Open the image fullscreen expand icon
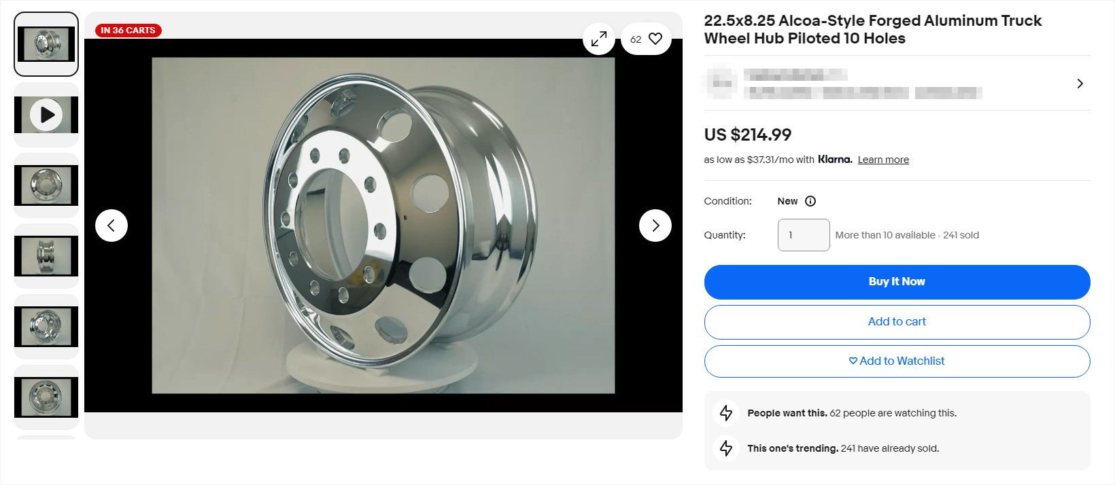The height and width of the screenshot is (485, 1115). point(599,39)
